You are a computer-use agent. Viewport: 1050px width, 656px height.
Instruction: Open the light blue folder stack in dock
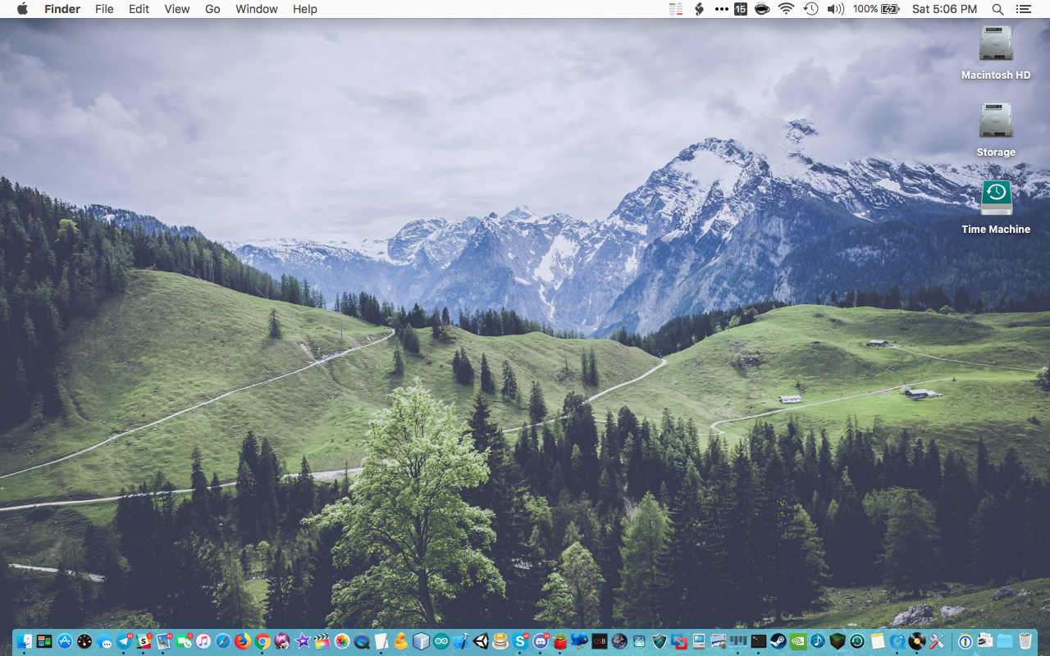pyautogui.click(x=1005, y=641)
